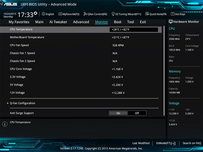
Task: Click the 10/24/2015 date display
Action: (x=10, y=14)
